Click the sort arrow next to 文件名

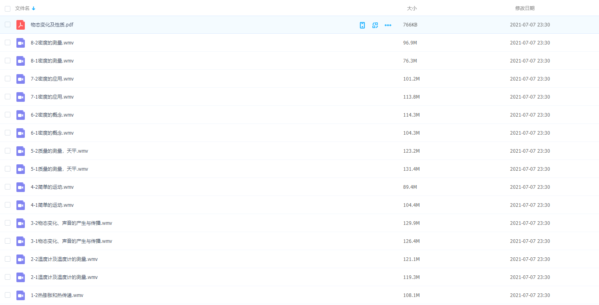[x=34, y=8]
